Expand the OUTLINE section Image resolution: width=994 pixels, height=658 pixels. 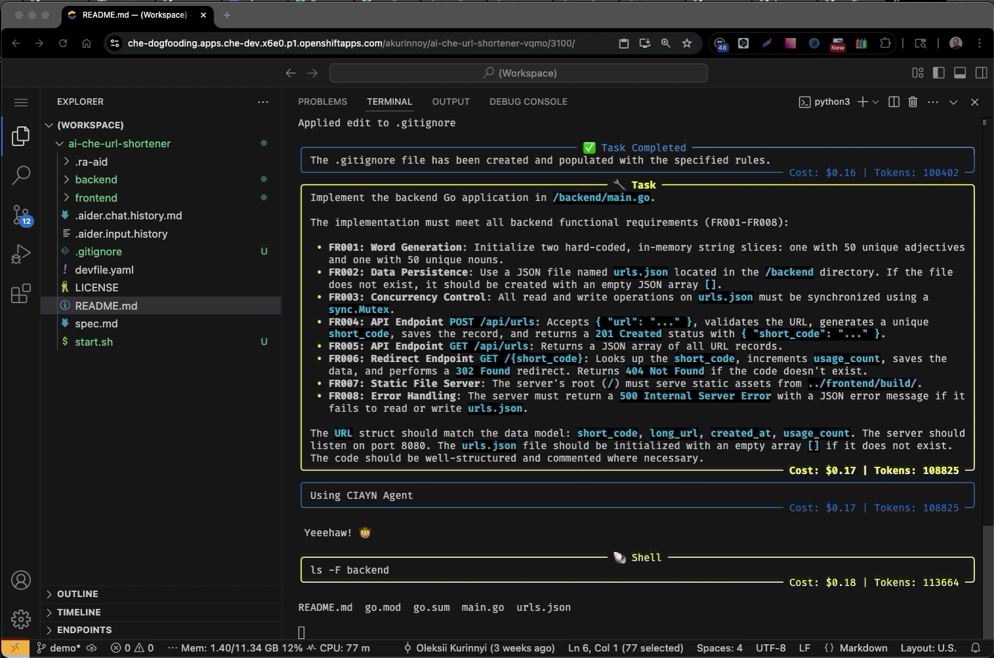pos(77,594)
